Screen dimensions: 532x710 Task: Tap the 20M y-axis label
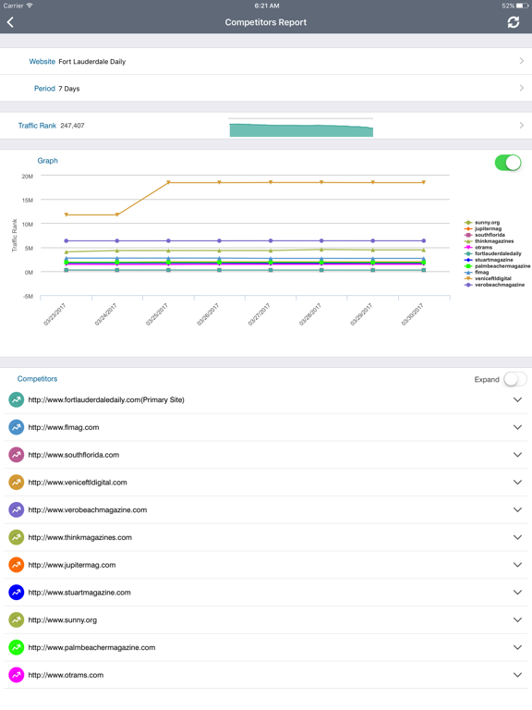click(27, 177)
